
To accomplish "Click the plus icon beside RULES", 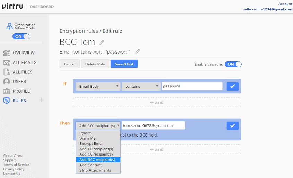I will [x=42, y=100].
